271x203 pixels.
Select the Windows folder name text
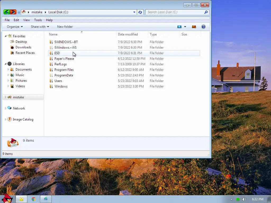(61, 86)
